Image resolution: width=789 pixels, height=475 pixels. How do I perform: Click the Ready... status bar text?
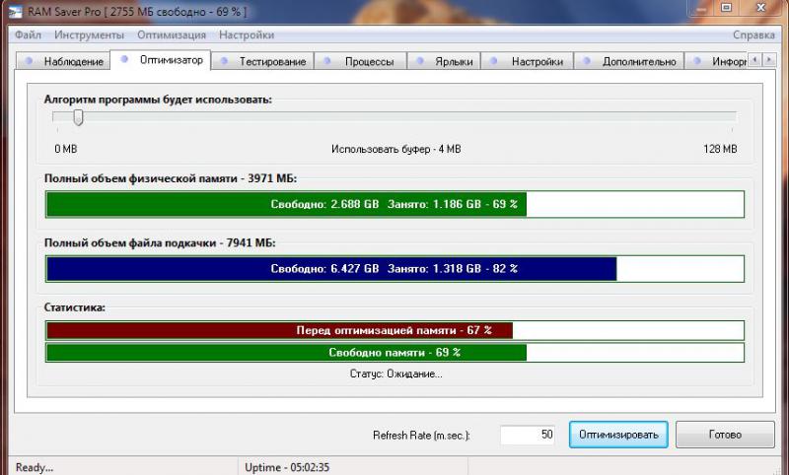coord(35,467)
